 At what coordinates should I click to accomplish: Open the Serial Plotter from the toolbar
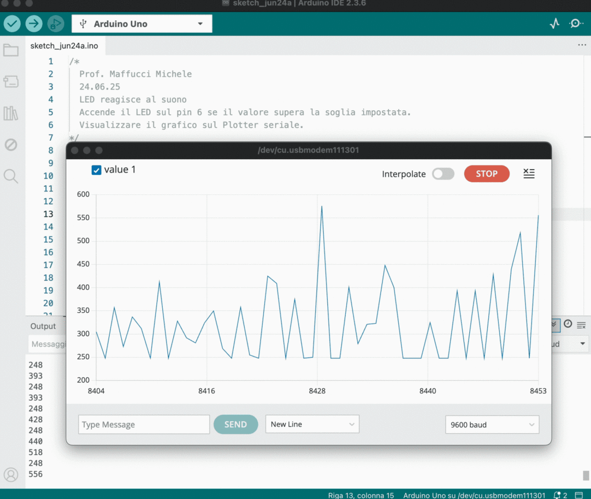point(555,24)
